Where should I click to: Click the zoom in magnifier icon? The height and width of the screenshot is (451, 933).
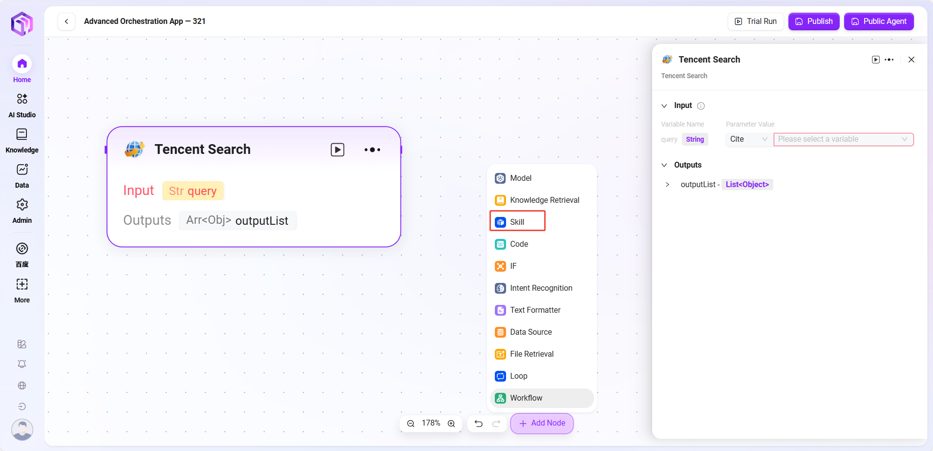coord(451,424)
